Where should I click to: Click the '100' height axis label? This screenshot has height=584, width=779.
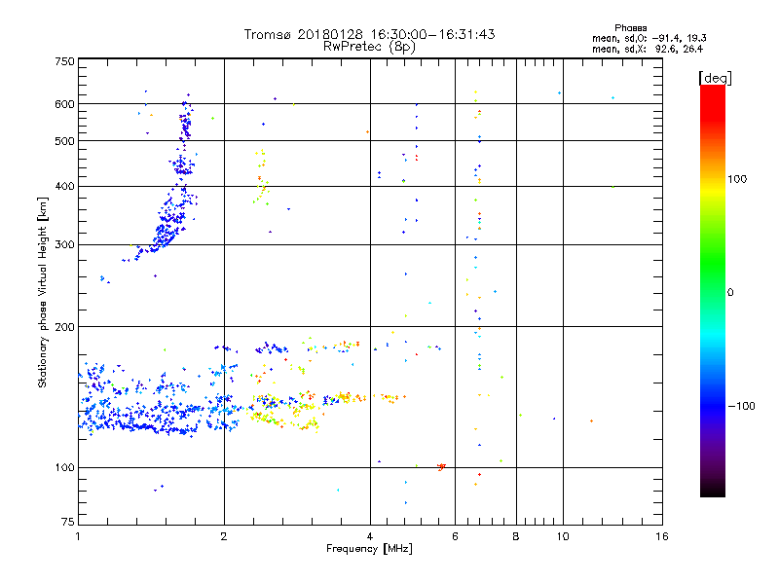pos(64,467)
